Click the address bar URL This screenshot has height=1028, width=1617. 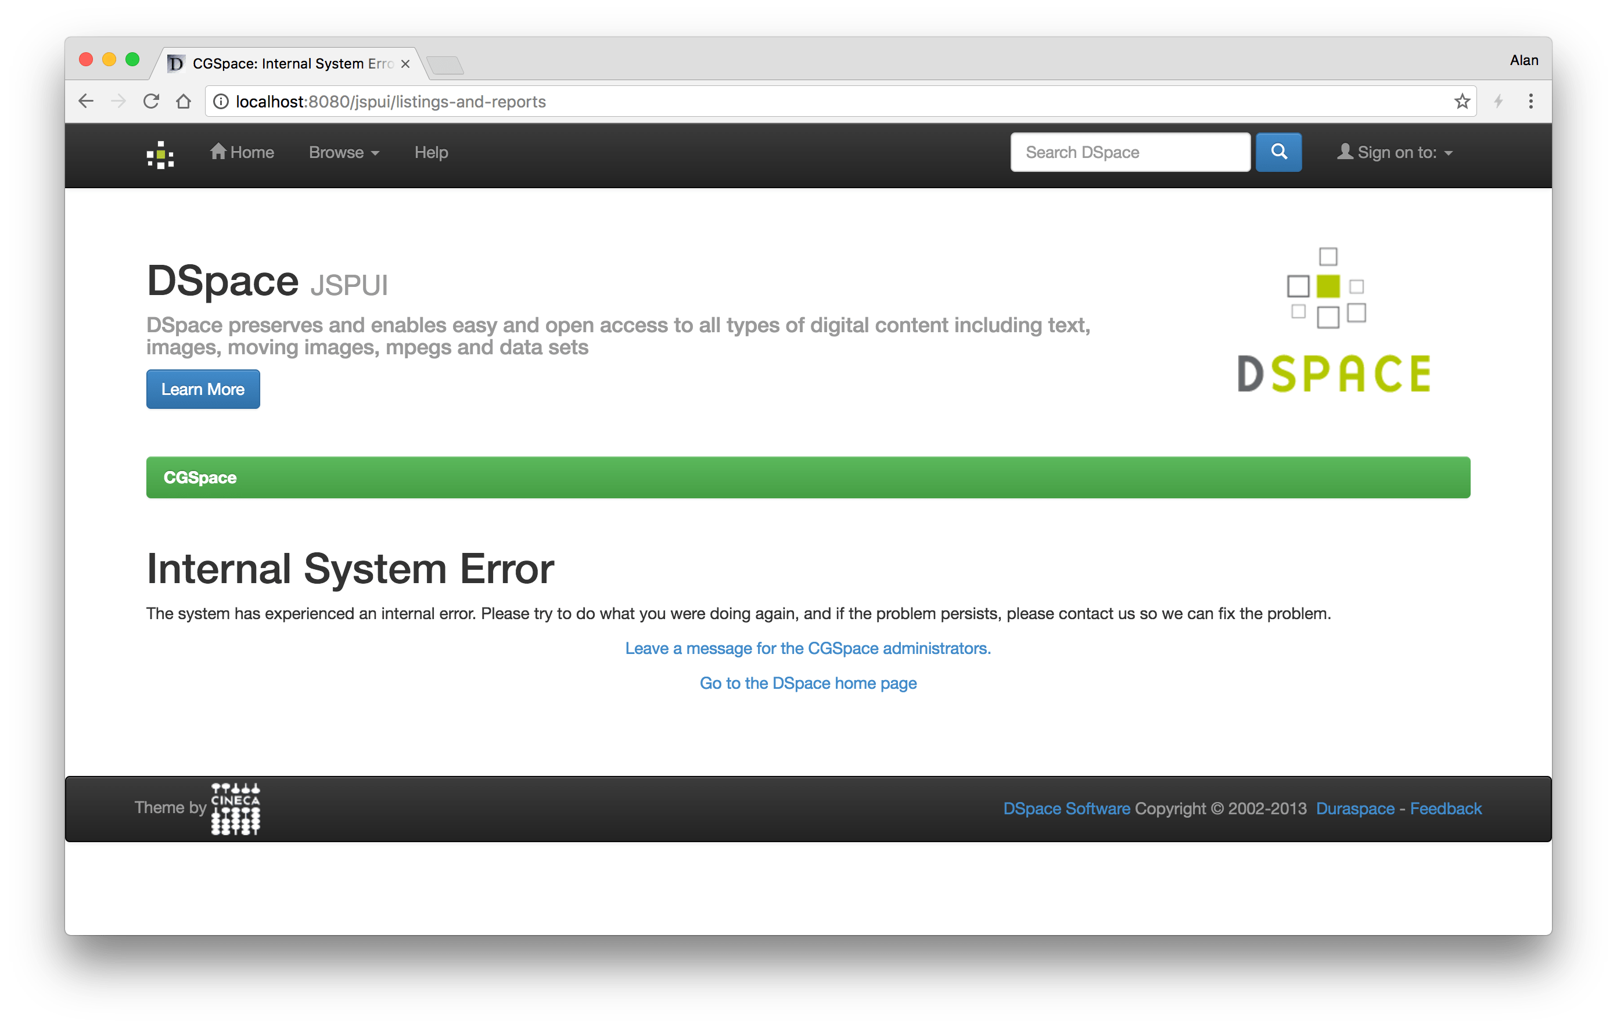pyautogui.click(x=391, y=102)
